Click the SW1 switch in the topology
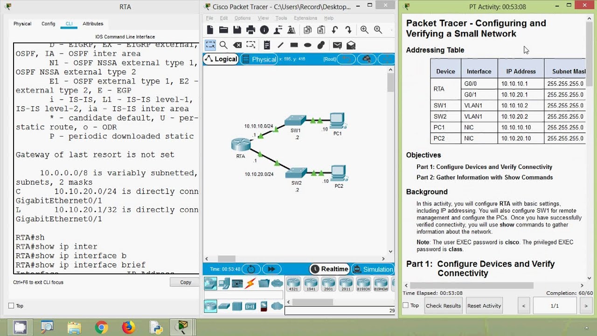This screenshot has height=336, width=597. [296, 120]
